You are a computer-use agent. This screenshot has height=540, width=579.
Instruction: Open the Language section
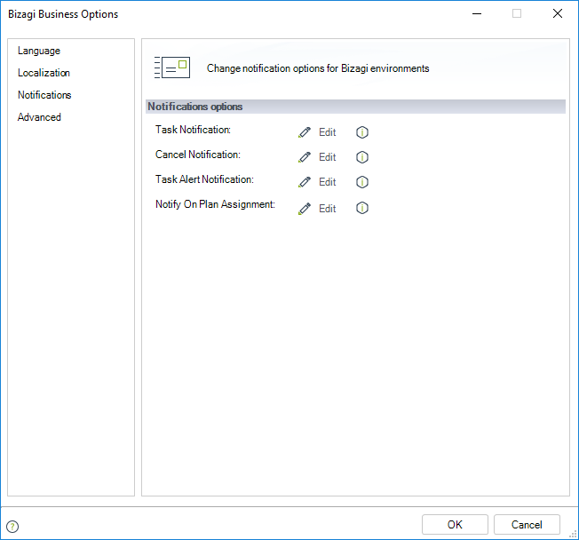pos(39,51)
